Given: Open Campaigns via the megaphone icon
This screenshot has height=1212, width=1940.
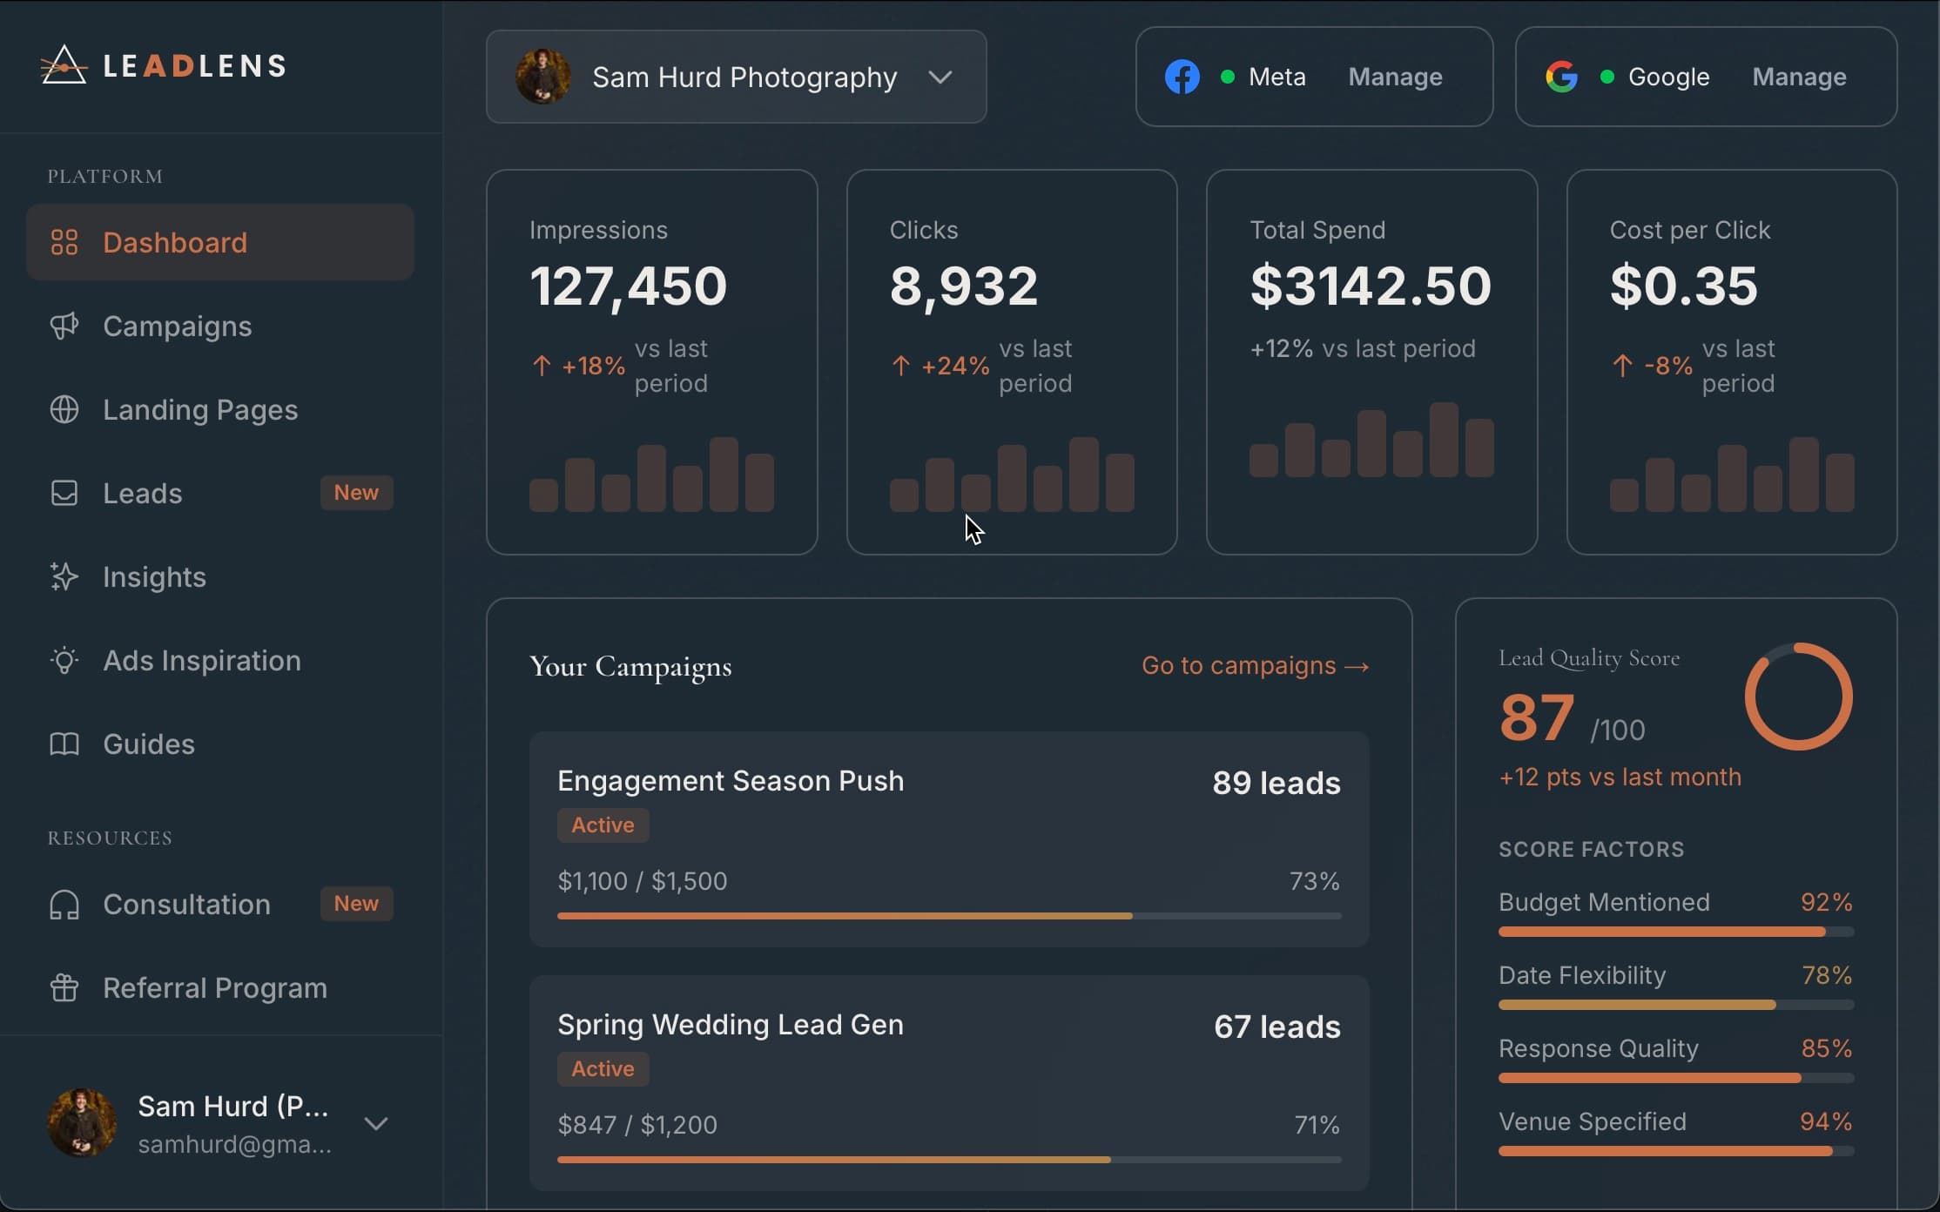Looking at the screenshot, I should pos(64,327).
